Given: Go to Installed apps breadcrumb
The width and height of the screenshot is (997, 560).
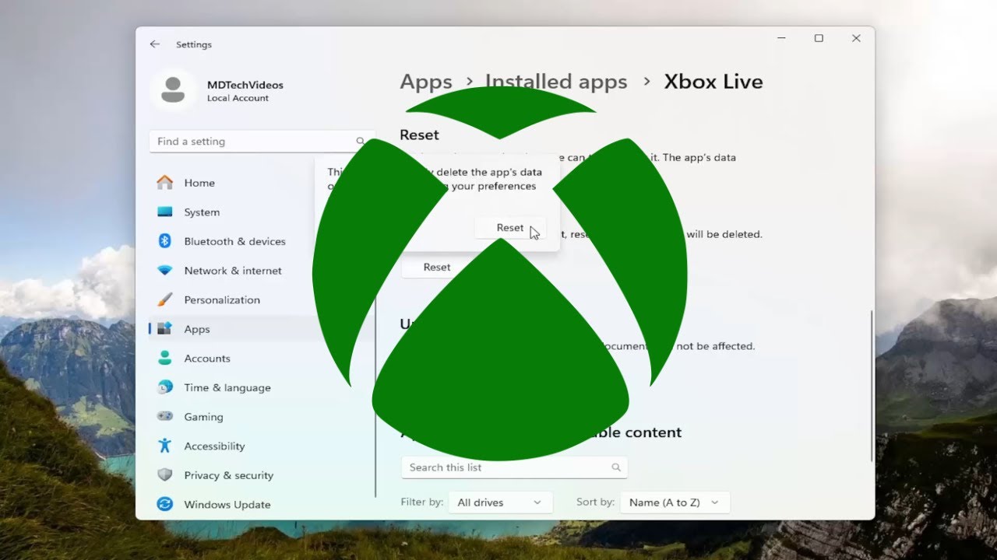Looking at the screenshot, I should (x=556, y=82).
